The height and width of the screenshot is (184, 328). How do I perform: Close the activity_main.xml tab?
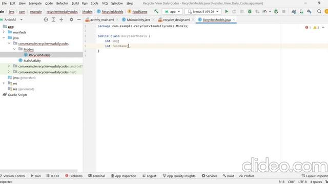click(117, 19)
